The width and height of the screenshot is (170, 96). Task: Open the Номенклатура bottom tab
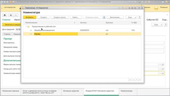pos(128,92)
